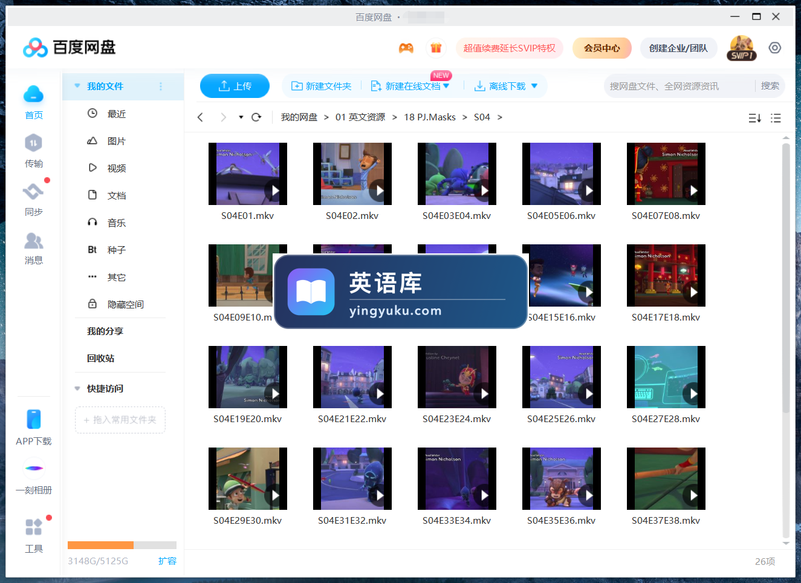The height and width of the screenshot is (583, 801).
Task: Collapse the 快捷访问 section
Action: [x=77, y=388]
